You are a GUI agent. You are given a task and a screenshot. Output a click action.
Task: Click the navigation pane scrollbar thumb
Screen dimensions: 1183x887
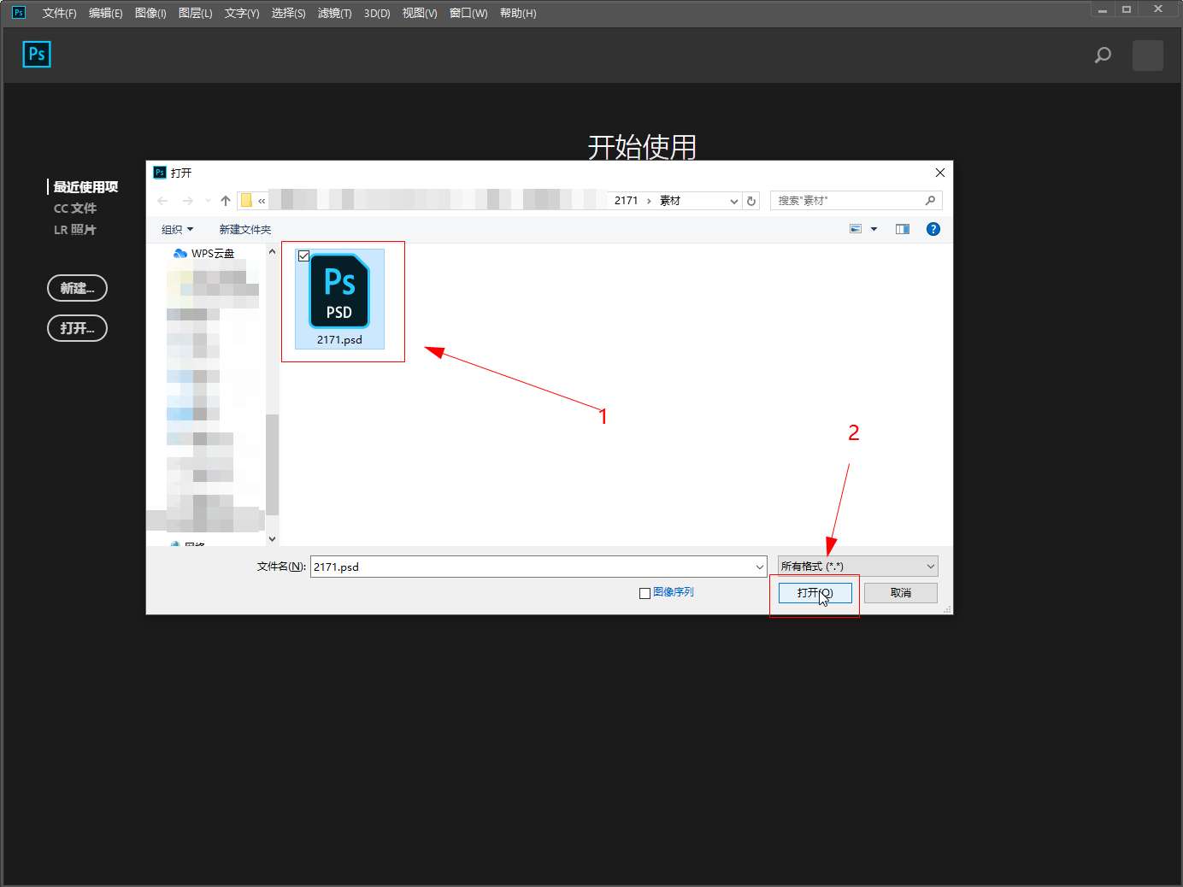coord(272,464)
